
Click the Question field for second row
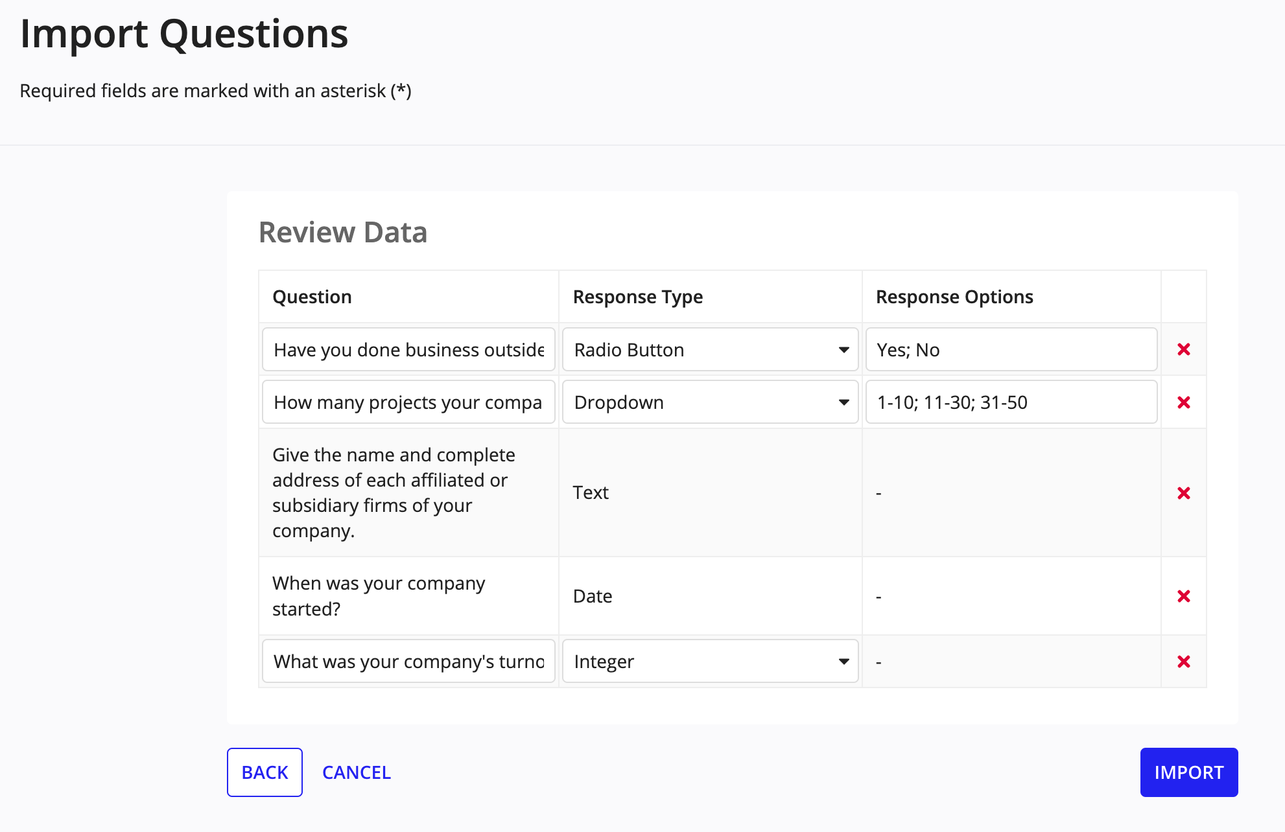pyautogui.click(x=408, y=402)
